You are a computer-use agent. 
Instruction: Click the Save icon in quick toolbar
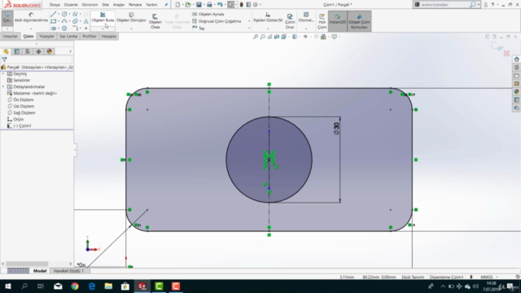click(x=199, y=5)
